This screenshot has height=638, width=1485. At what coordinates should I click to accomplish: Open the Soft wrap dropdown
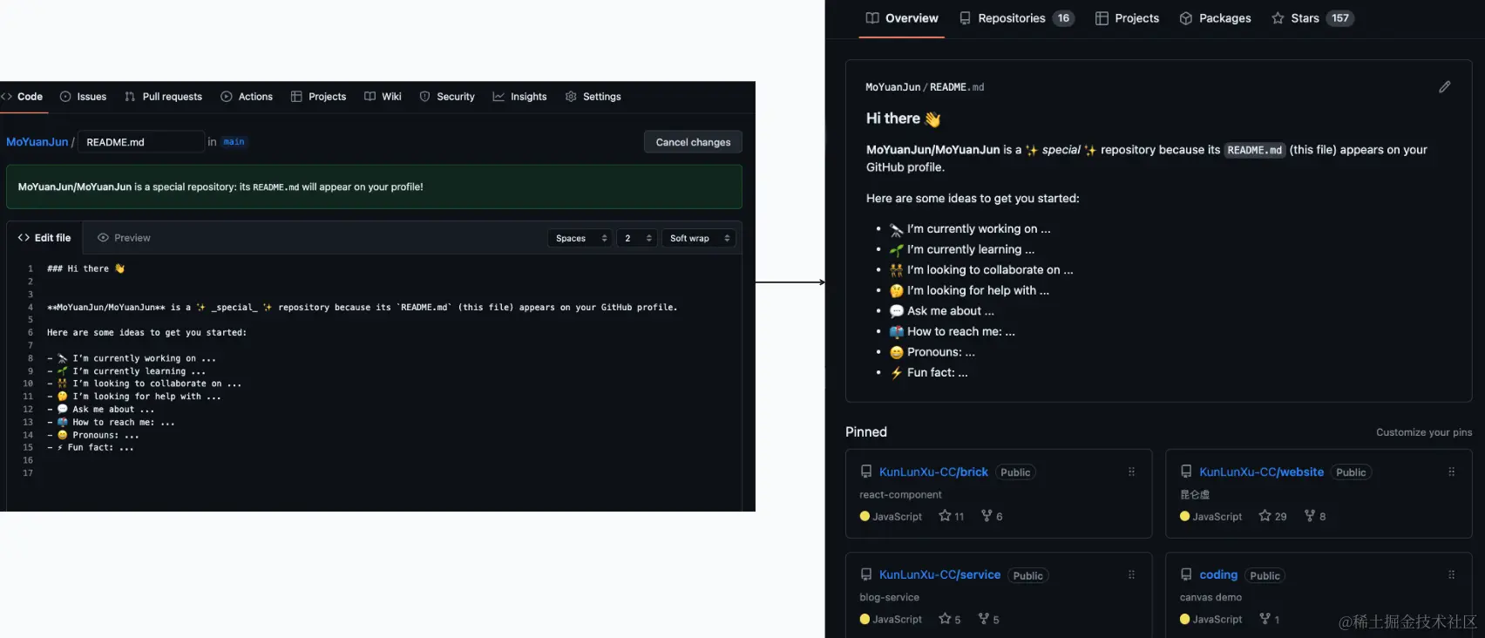click(x=699, y=238)
